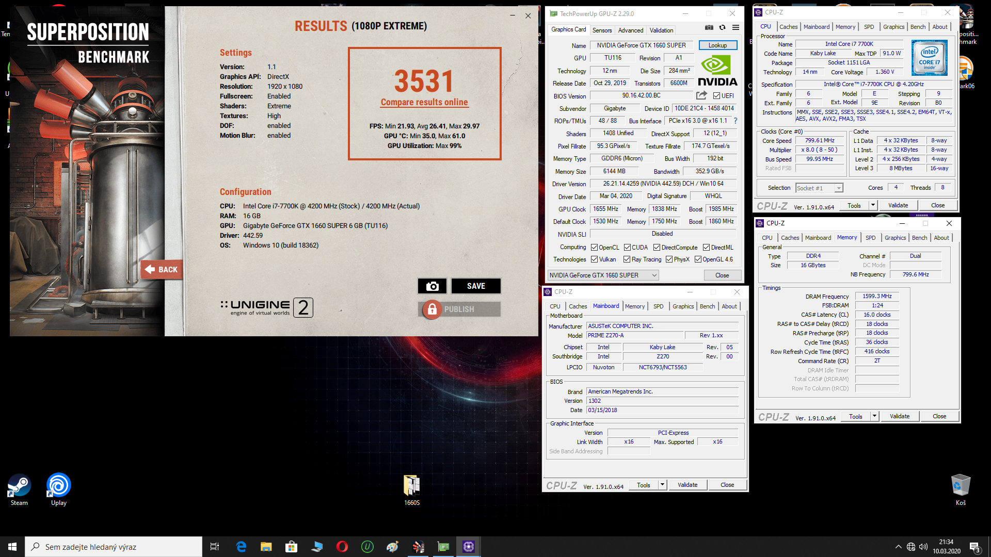Image resolution: width=991 pixels, height=557 pixels.
Task: Click Close button in GPU-Z
Action: (x=722, y=275)
